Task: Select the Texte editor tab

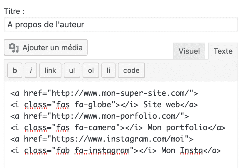Action: tap(223, 51)
